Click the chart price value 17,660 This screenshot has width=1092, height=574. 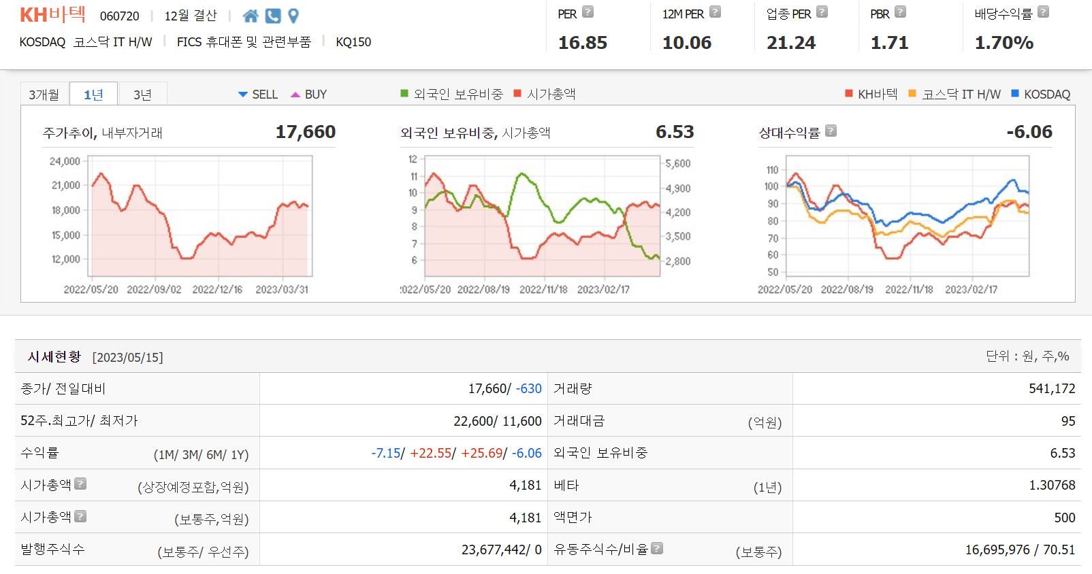tap(306, 132)
